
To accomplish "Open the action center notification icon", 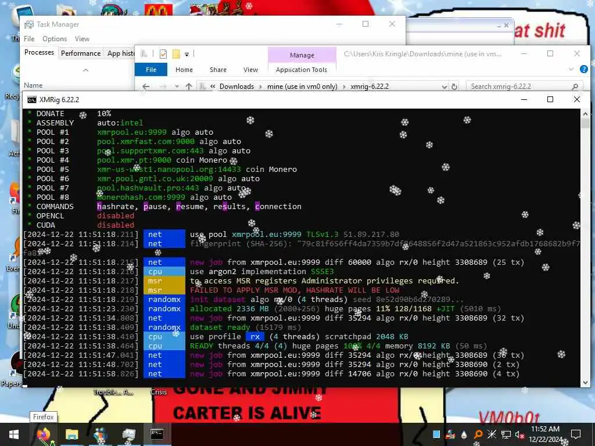I will point(576,434).
